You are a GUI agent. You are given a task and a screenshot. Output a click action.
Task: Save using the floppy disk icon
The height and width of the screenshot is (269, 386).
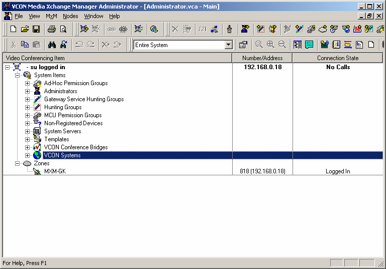pos(36,29)
